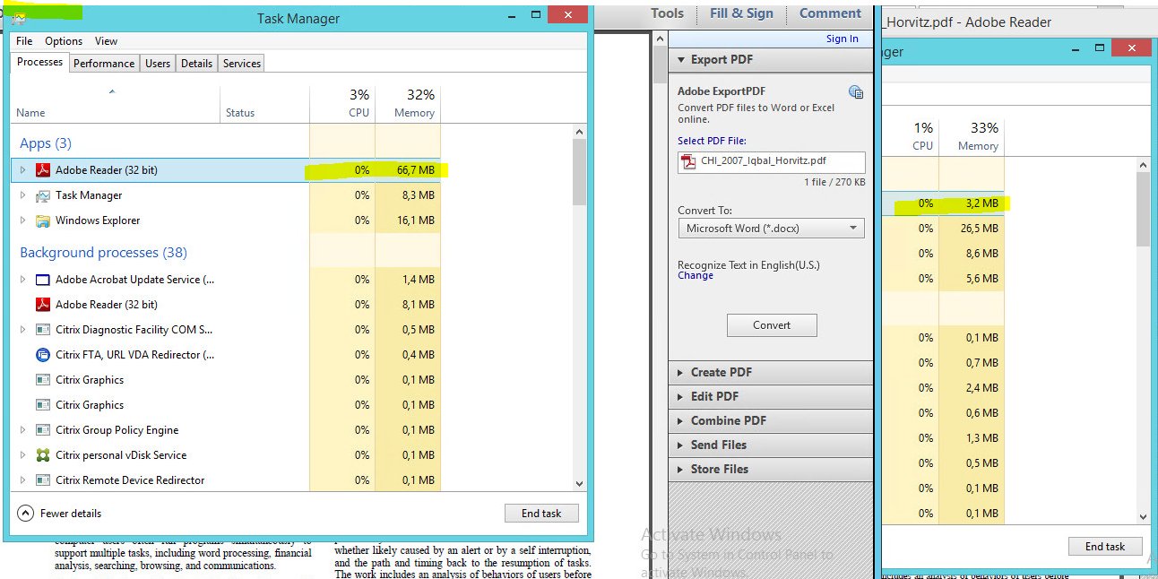
Task: Open the Convert To format dropdown
Action: click(771, 229)
